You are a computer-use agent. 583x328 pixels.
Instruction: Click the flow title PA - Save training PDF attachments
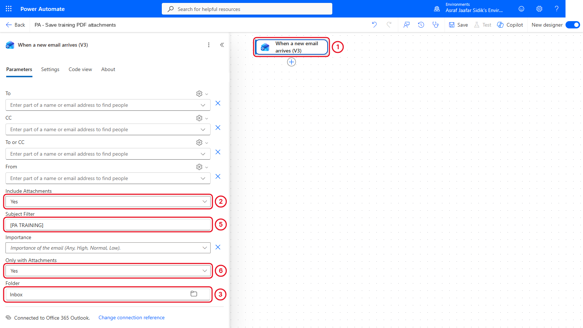(75, 25)
